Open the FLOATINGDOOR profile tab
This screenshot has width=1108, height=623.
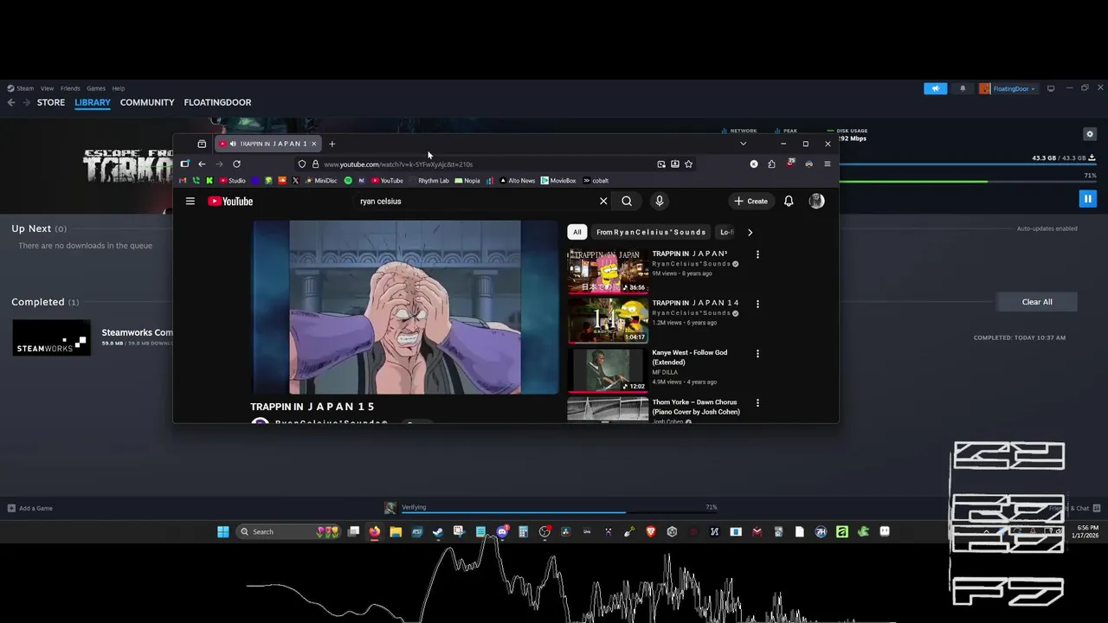[217, 102]
